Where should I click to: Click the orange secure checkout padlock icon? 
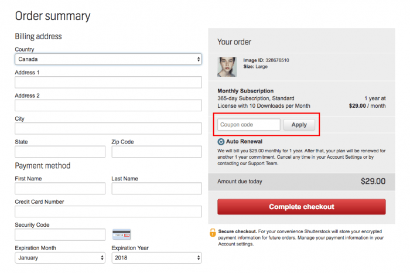213,233
